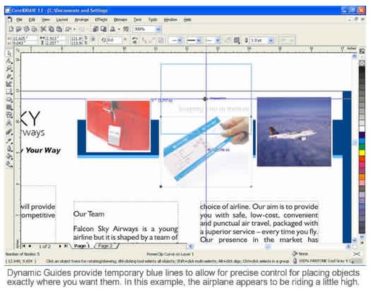Open the View menu

[46, 20]
